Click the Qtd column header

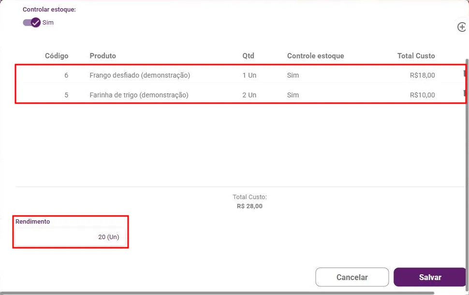point(248,56)
